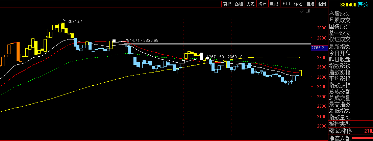Remove from watchlist via -自选
The height and width of the screenshot is (141, 373).
pyautogui.click(x=310, y=4)
